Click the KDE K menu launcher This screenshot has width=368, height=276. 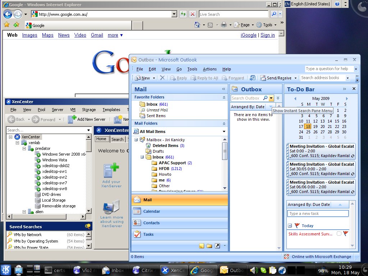click(x=6, y=270)
